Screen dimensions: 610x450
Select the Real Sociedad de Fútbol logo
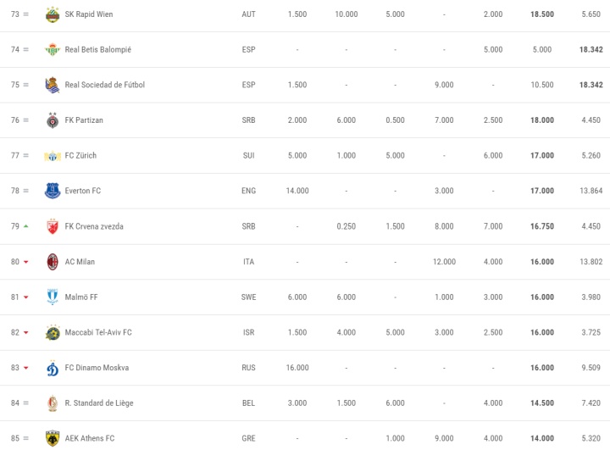(53, 85)
